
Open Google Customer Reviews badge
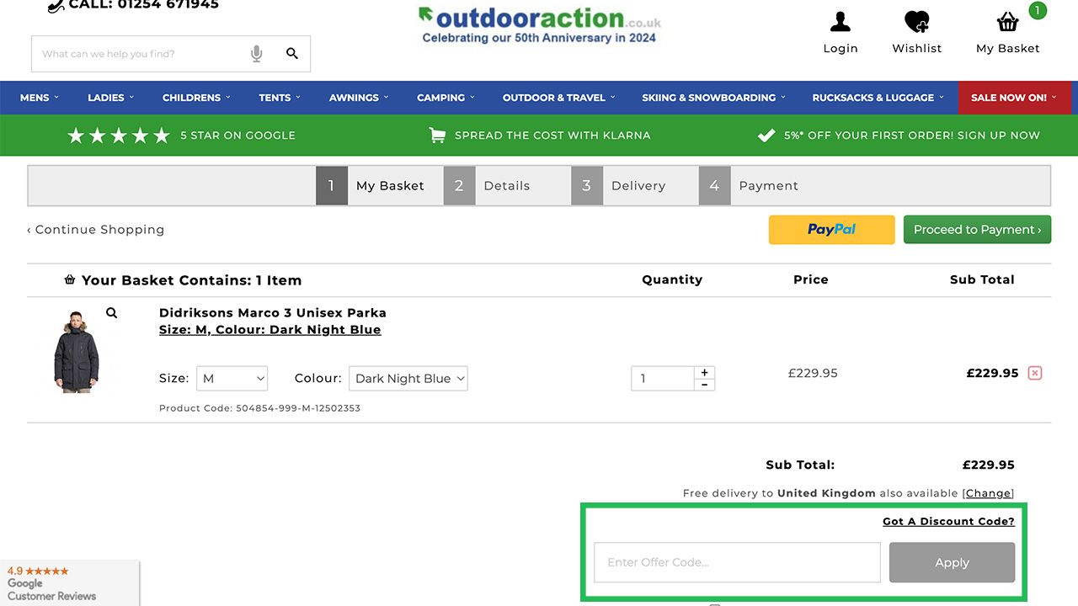[69, 582]
